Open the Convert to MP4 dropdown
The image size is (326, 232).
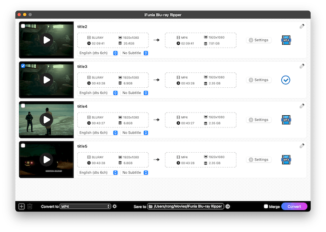click(85, 206)
